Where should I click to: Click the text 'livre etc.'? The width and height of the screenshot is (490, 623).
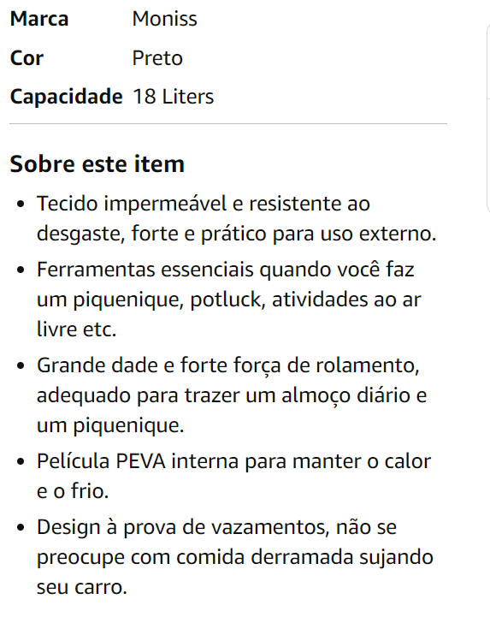click(76, 329)
